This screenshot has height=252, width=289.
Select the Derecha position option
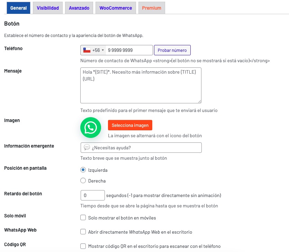coord(83,180)
